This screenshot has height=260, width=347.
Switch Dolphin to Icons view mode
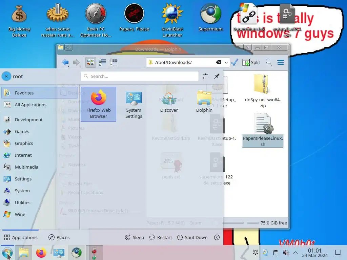click(90, 62)
